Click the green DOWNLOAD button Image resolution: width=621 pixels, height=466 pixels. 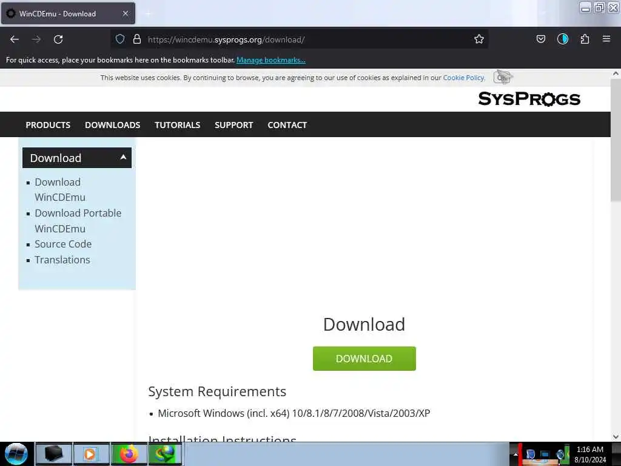[x=364, y=359]
